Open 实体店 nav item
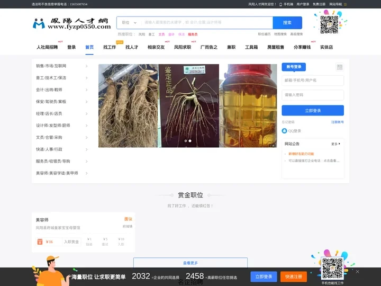381x286 pixels. tap(326, 47)
